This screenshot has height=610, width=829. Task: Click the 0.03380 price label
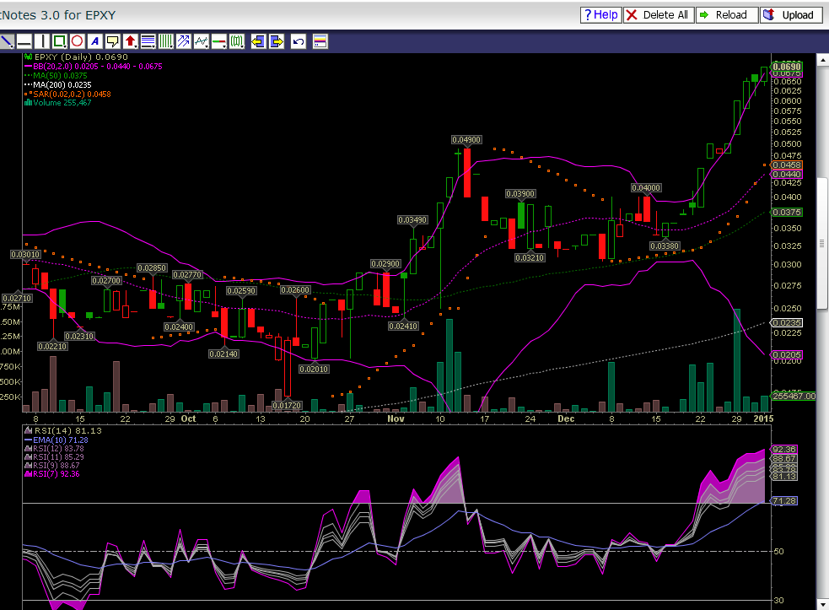665,246
